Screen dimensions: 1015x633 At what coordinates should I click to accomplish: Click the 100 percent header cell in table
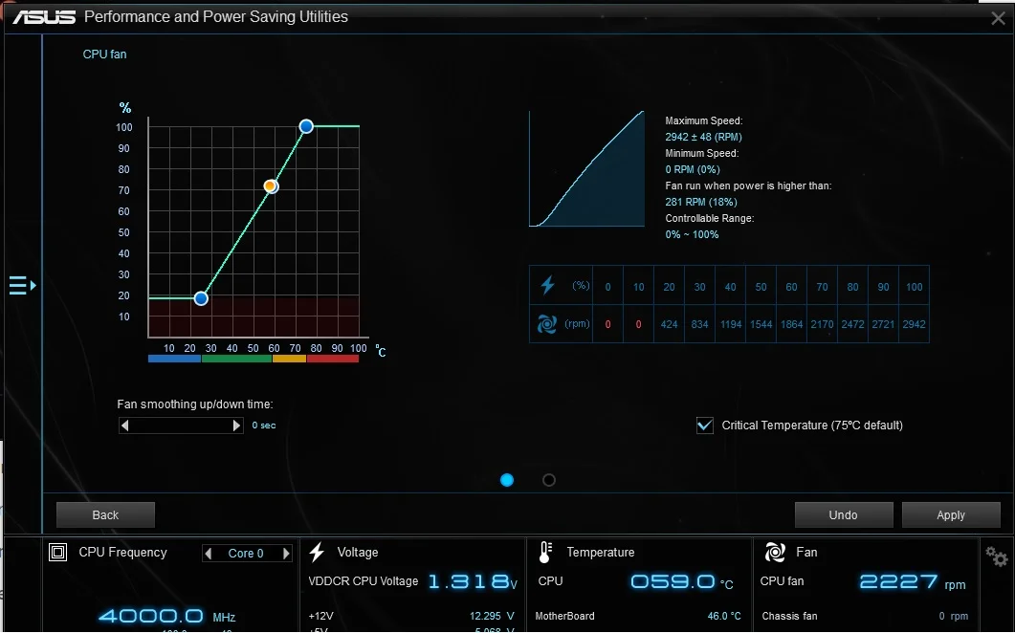(x=914, y=287)
